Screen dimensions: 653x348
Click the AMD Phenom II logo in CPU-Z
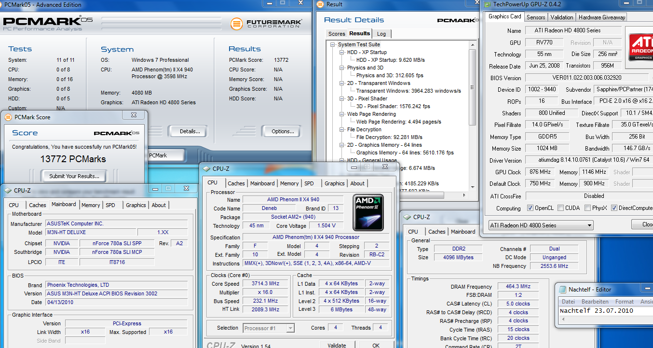coord(369,212)
